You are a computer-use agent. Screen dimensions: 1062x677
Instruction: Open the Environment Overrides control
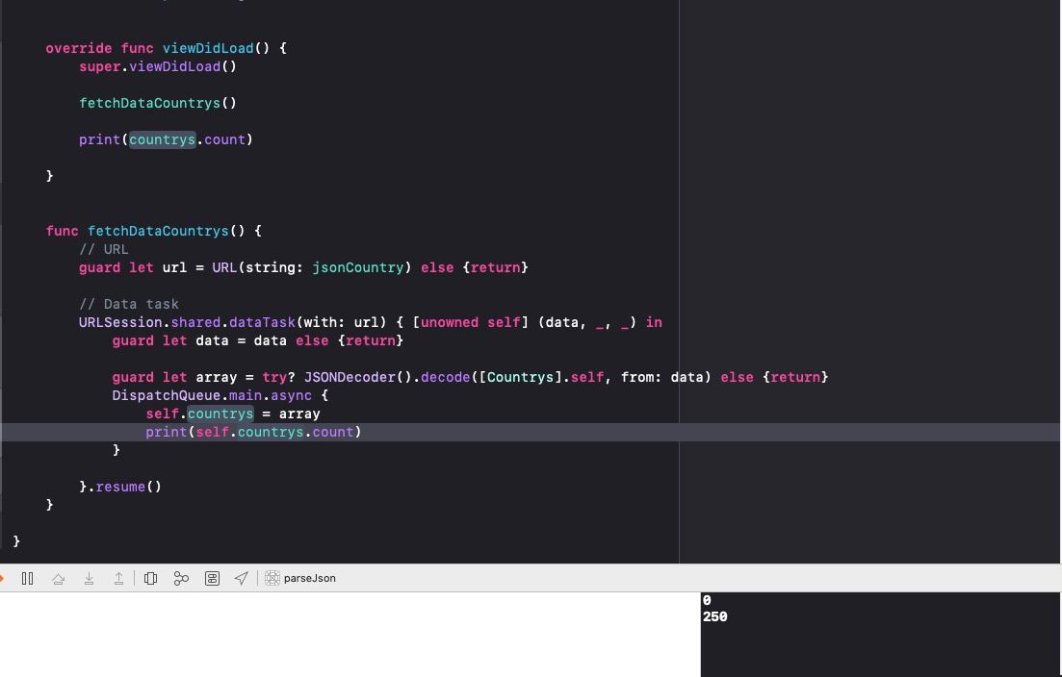coord(212,578)
